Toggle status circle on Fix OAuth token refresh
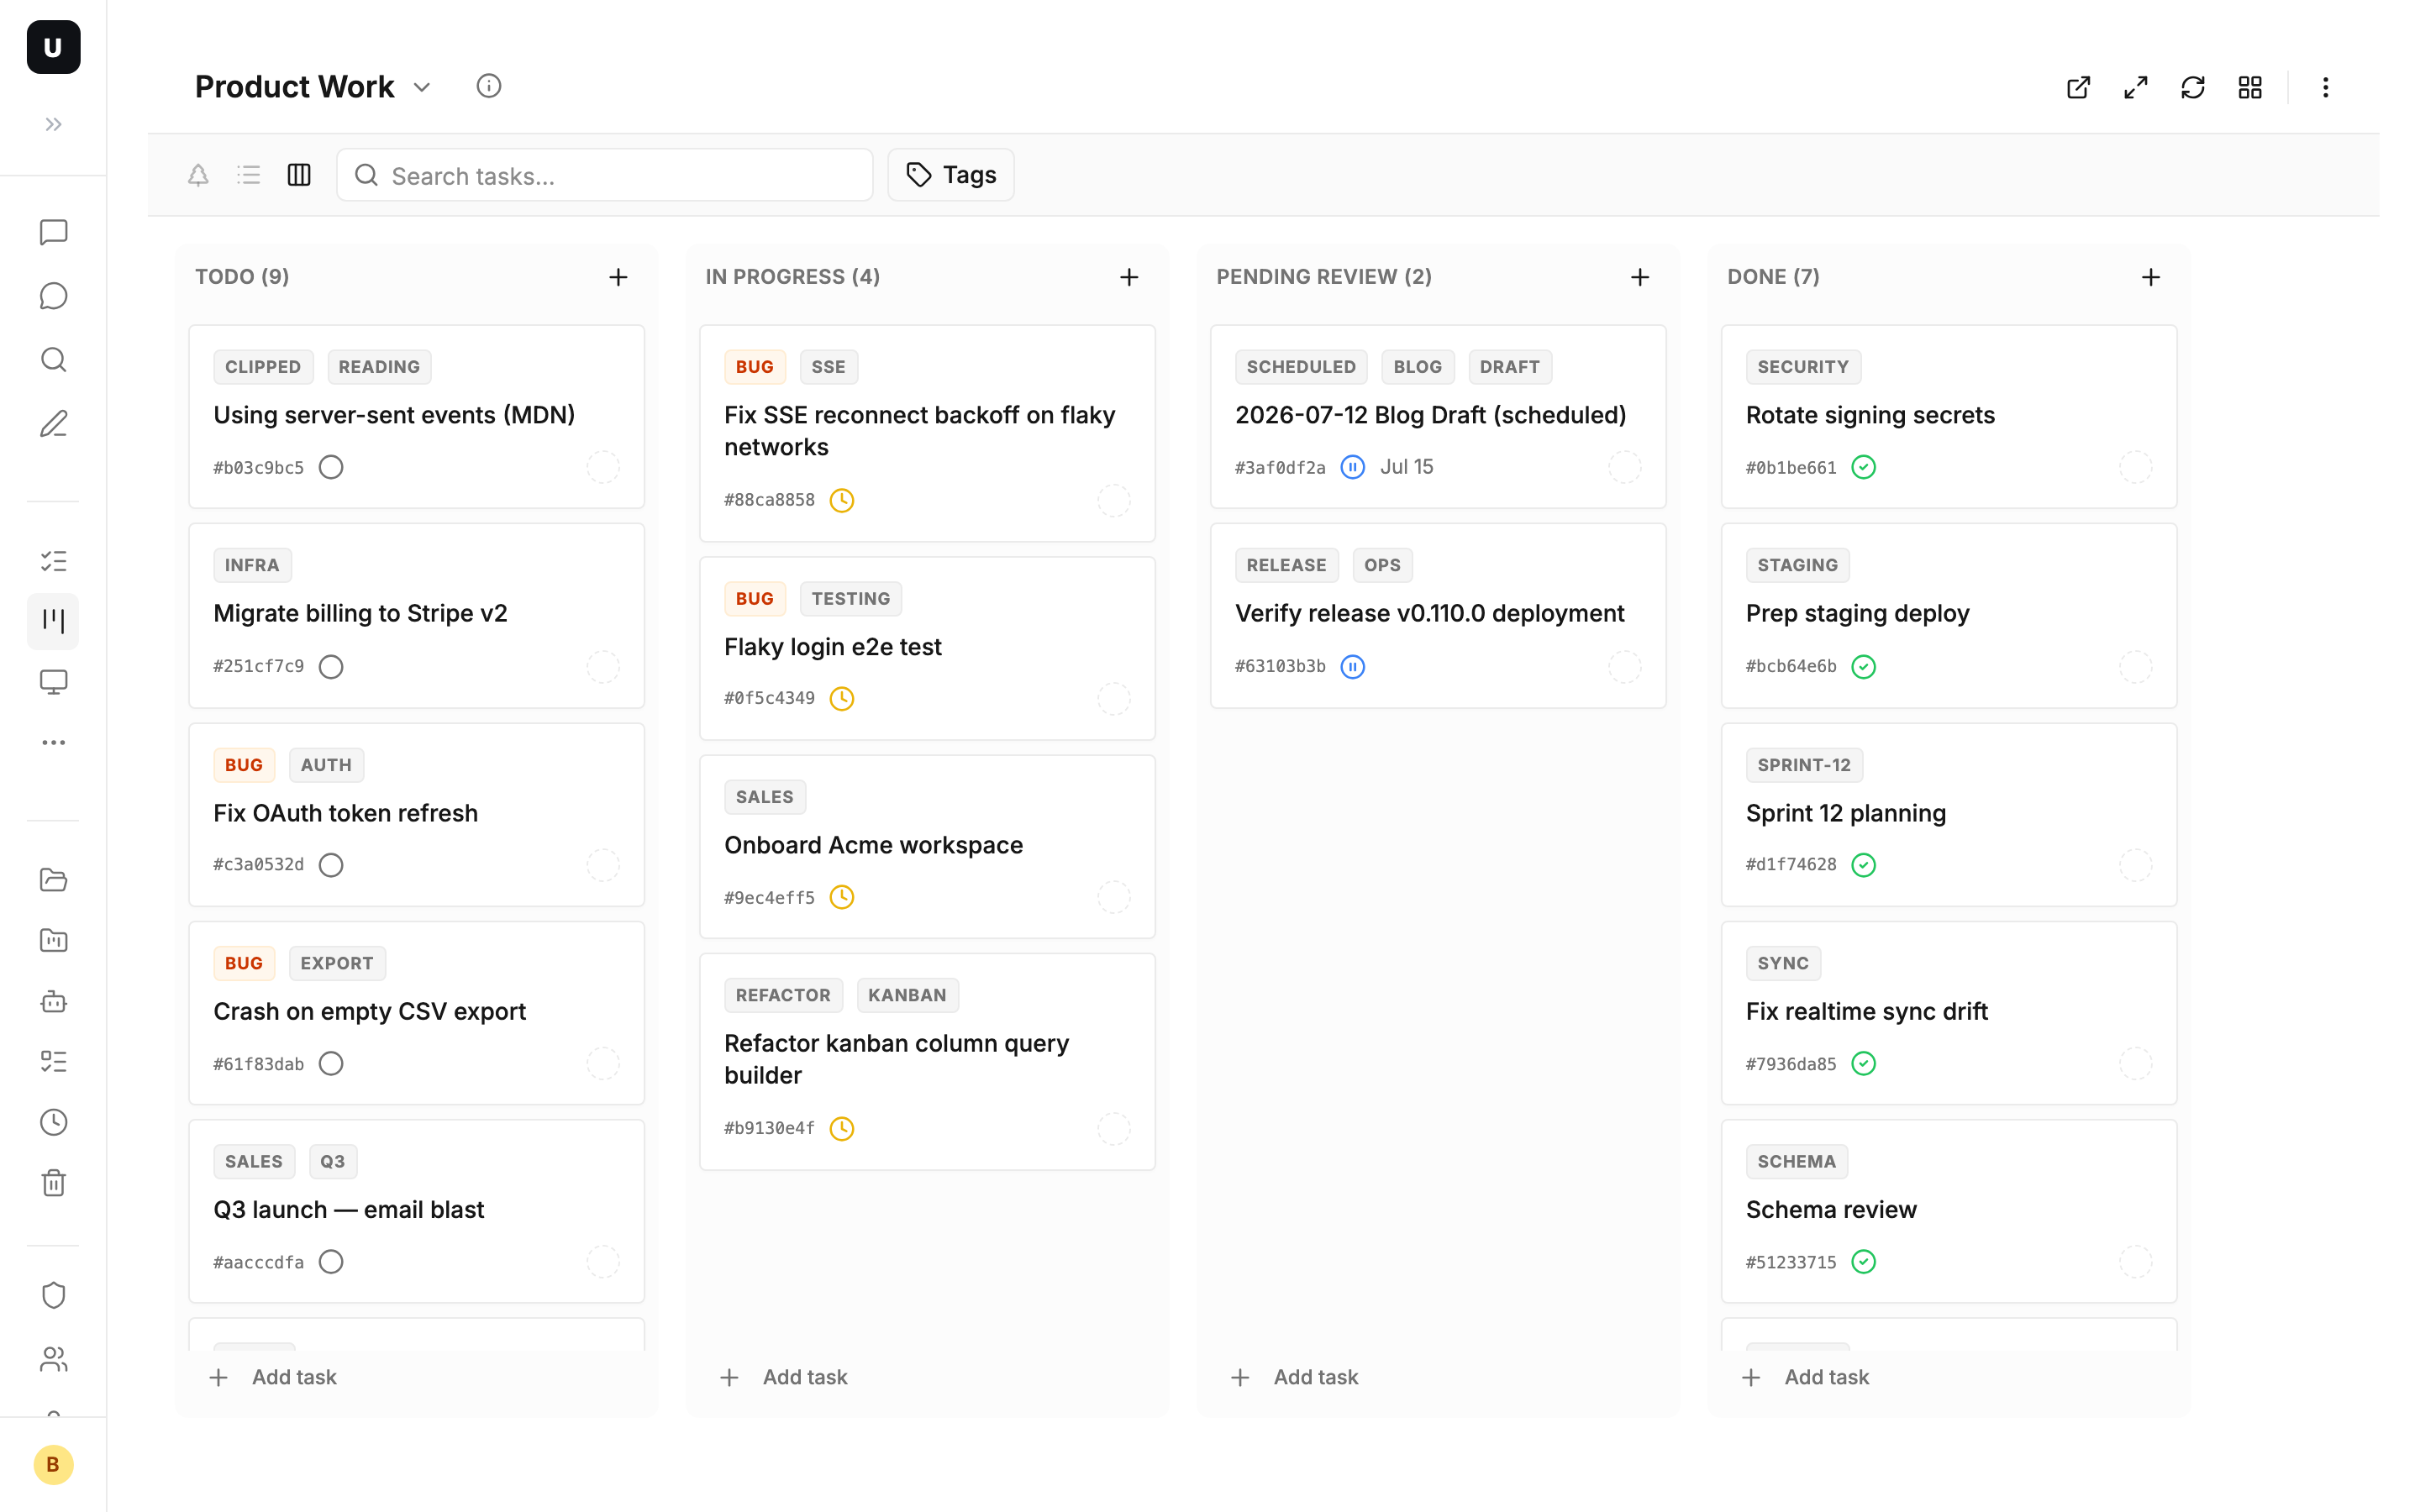 [x=331, y=864]
